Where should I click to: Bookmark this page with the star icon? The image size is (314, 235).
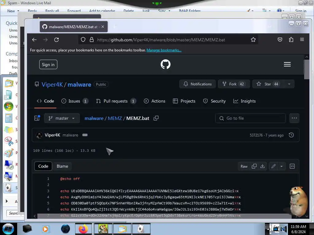(253, 39)
